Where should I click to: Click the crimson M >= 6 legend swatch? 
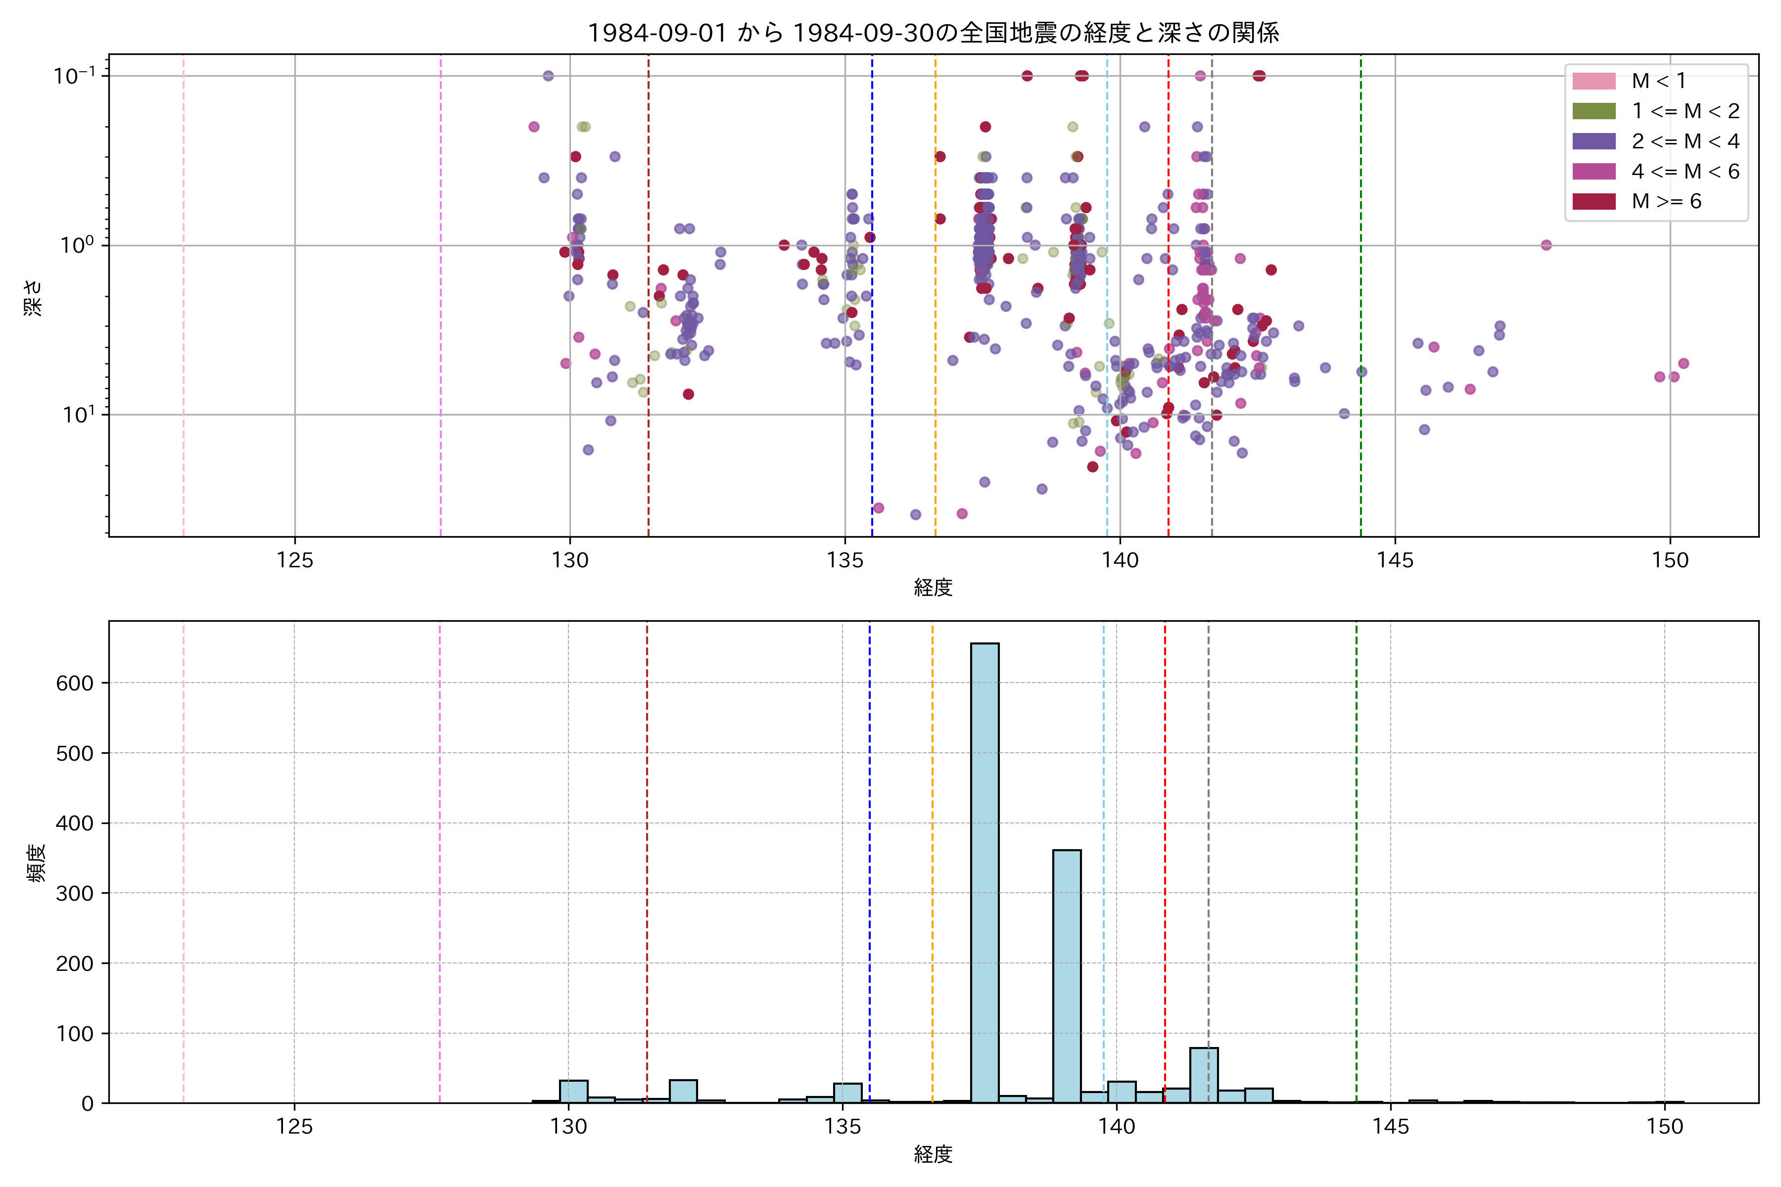pos(1593,201)
